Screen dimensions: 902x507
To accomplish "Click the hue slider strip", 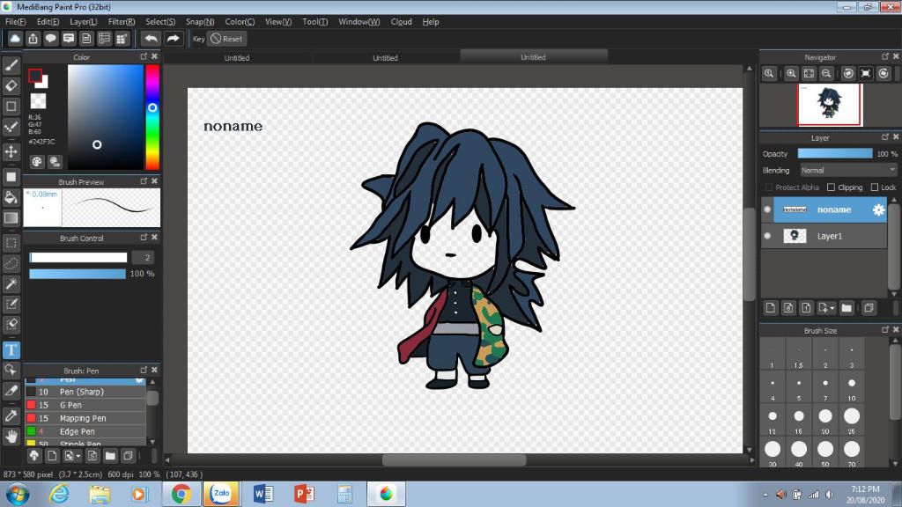I will point(152,117).
